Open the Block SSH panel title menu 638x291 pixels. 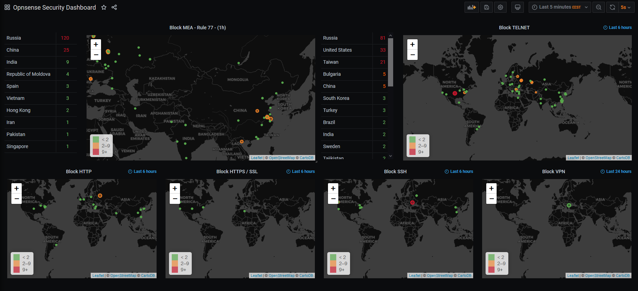pyautogui.click(x=395, y=172)
